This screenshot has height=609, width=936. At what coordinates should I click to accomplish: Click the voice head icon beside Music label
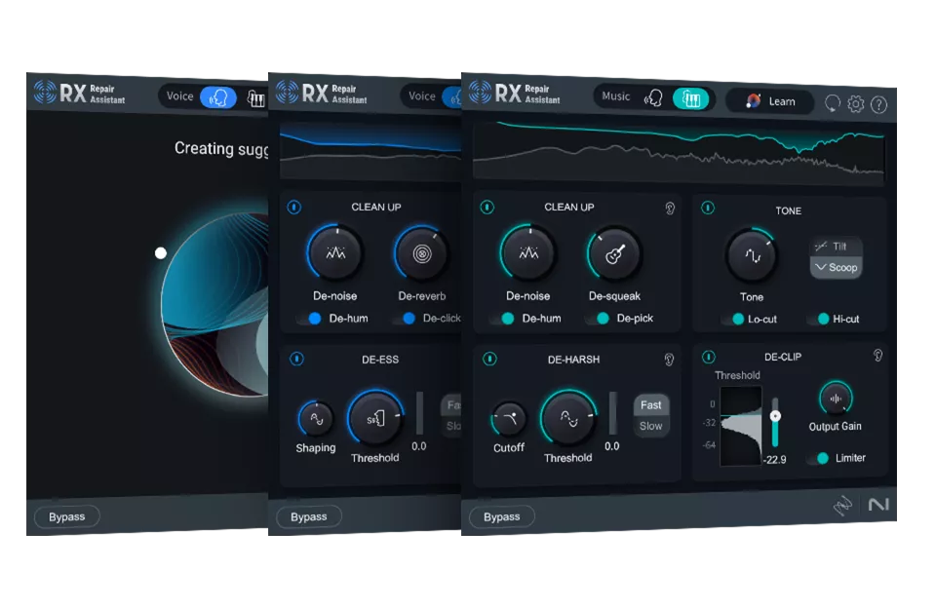[653, 97]
